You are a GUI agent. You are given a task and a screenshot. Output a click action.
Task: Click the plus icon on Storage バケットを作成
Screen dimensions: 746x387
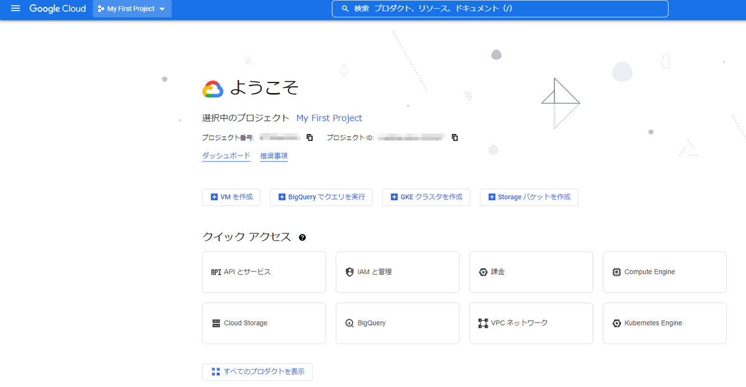pos(492,197)
